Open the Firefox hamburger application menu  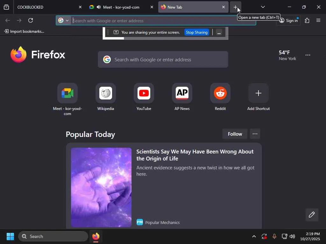coord(318,20)
